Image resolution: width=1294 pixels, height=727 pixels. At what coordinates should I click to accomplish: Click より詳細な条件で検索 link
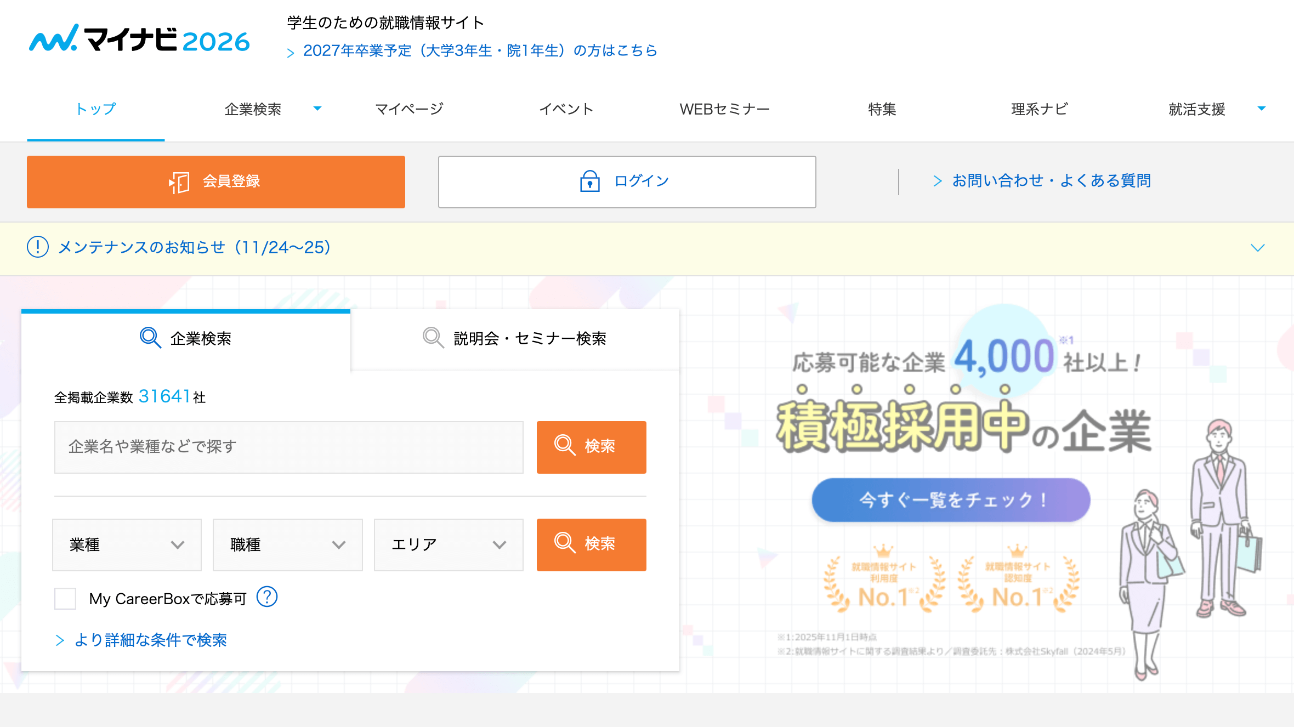(150, 640)
